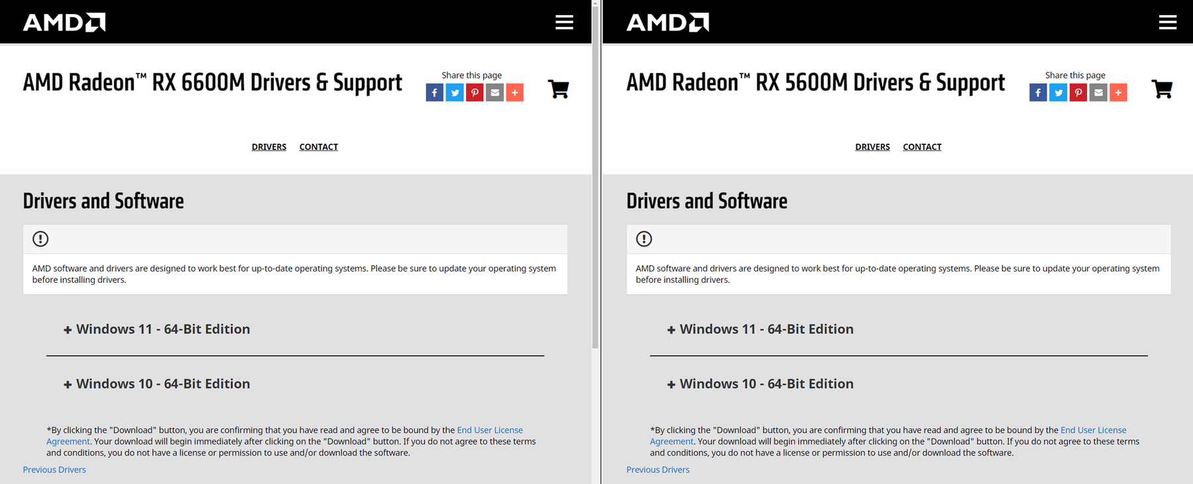Click plus more-sharing icon on RX 5600M page
Image resolution: width=1193 pixels, height=484 pixels.
1118,93
